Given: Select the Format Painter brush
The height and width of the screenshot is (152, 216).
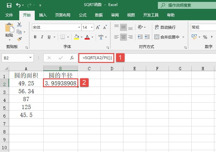Looking at the screenshot, I should click(x=19, y=39).
